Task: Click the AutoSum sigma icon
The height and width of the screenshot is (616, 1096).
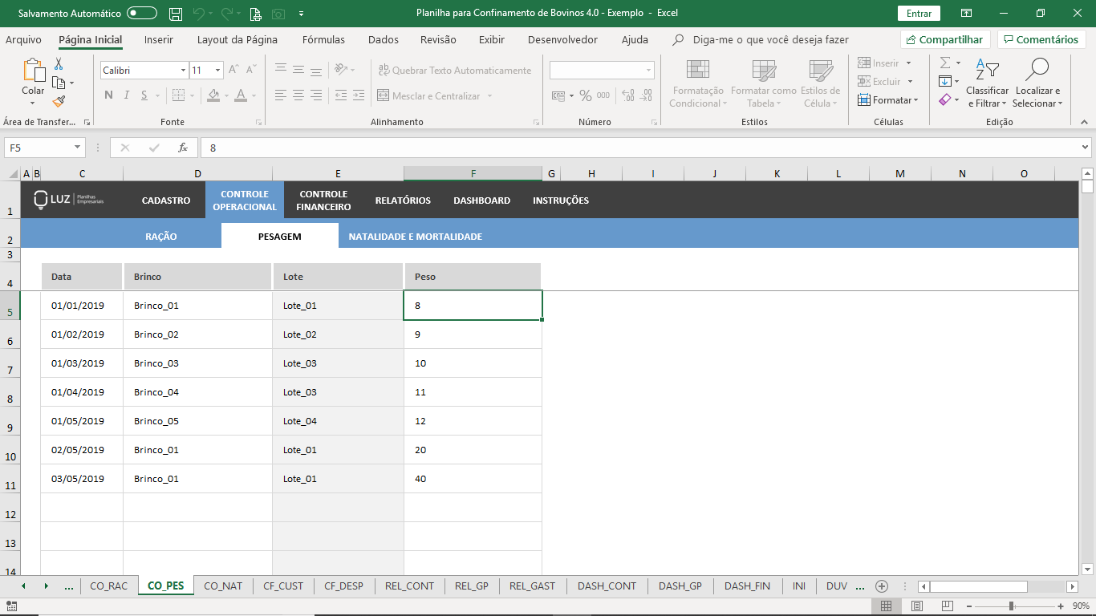Action: point(945,63)
